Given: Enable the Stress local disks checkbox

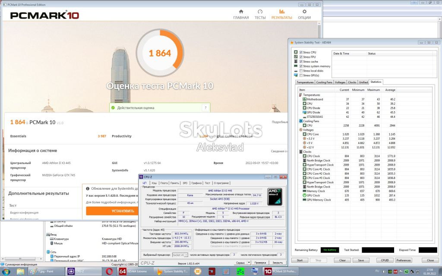Looking at the screenshot, I should [x=301, y=71].
